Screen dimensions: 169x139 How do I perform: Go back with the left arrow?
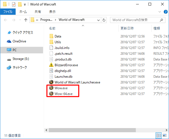[5, 20]
